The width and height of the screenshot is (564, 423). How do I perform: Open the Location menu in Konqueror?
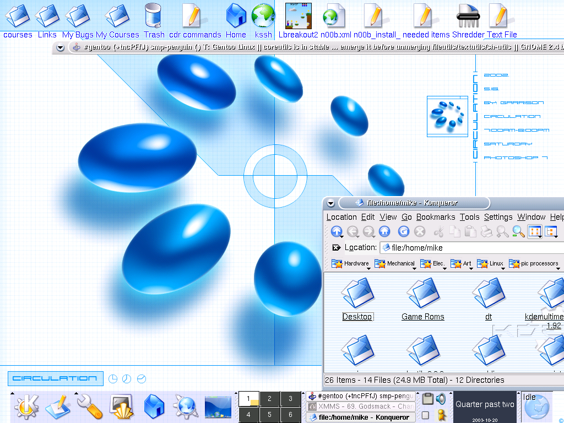341,217
